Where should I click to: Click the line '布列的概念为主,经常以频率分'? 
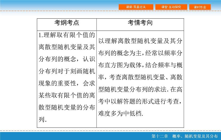(140, 53)
